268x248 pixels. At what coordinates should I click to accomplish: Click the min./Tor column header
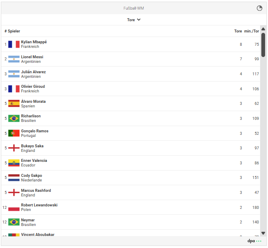[251, 31]
